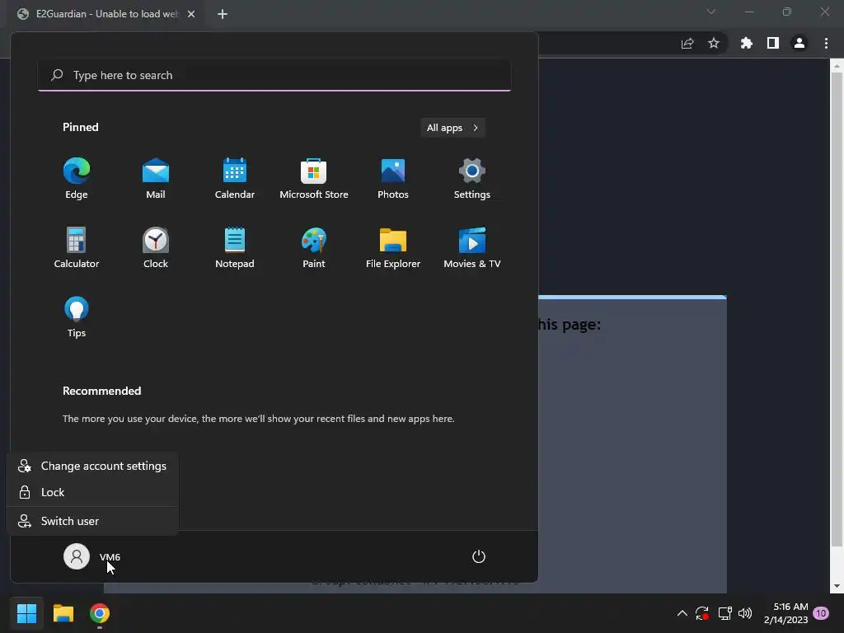Launch Movies & TV app

pyautogui.click(x=472, y=247)
